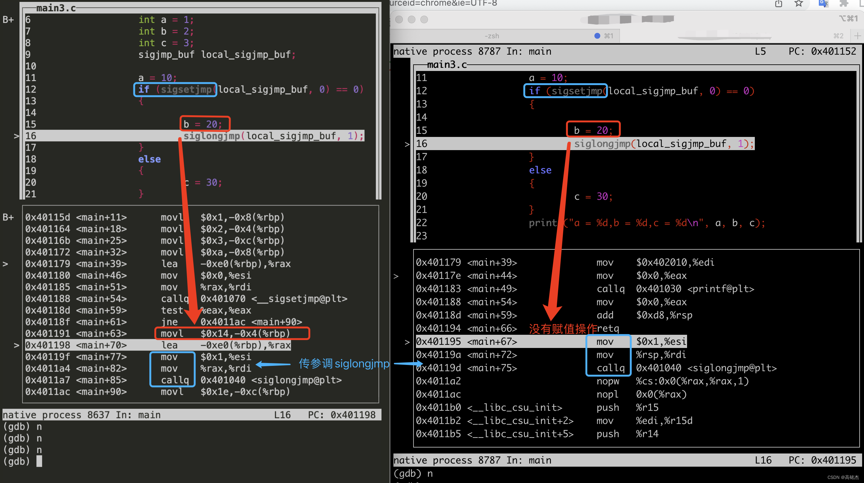Click the highlighted 'mov $0x1,%esi' line at 0x401195
The width and height of the screenshot is (864, 483).
pyautogui.click(x=551, y=342)
